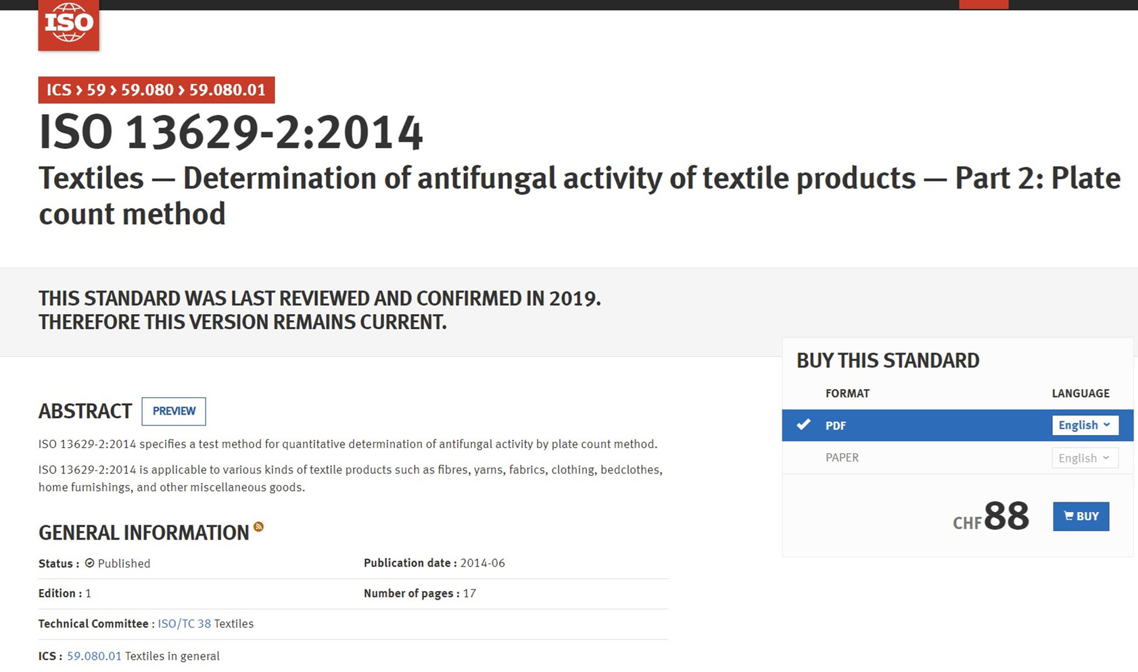The height and width of the screenshot is (672, 1138).
Task: Navigate to breadcrumb 59.080
Action: coord(147,90)
